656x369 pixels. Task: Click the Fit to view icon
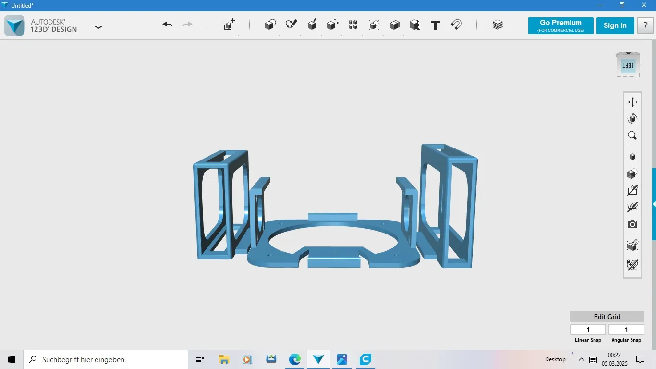[632, 157]
